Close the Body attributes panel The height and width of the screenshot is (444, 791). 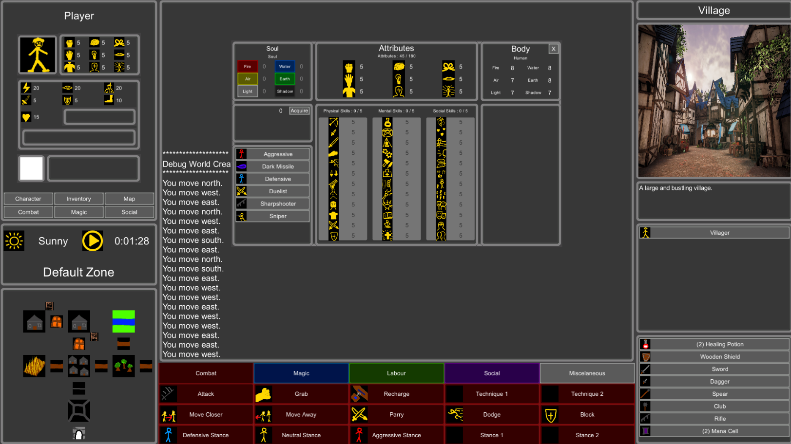point(553,49)
